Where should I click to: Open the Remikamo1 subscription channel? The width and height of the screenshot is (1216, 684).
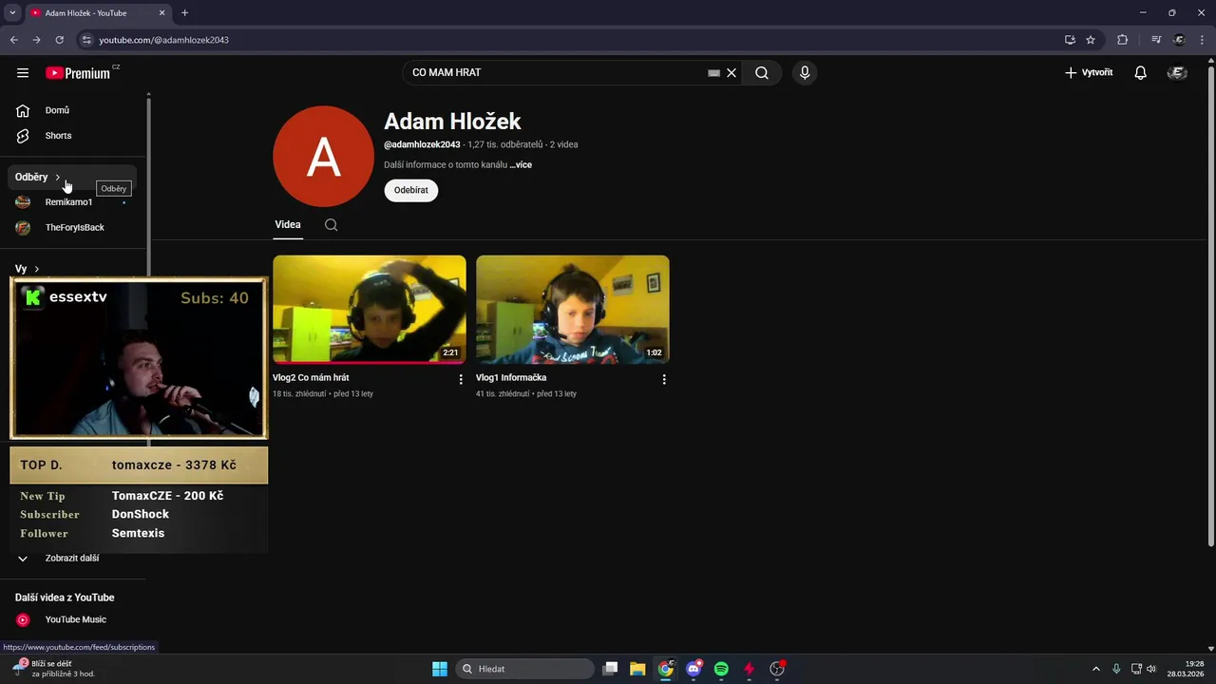pos(72,202)
